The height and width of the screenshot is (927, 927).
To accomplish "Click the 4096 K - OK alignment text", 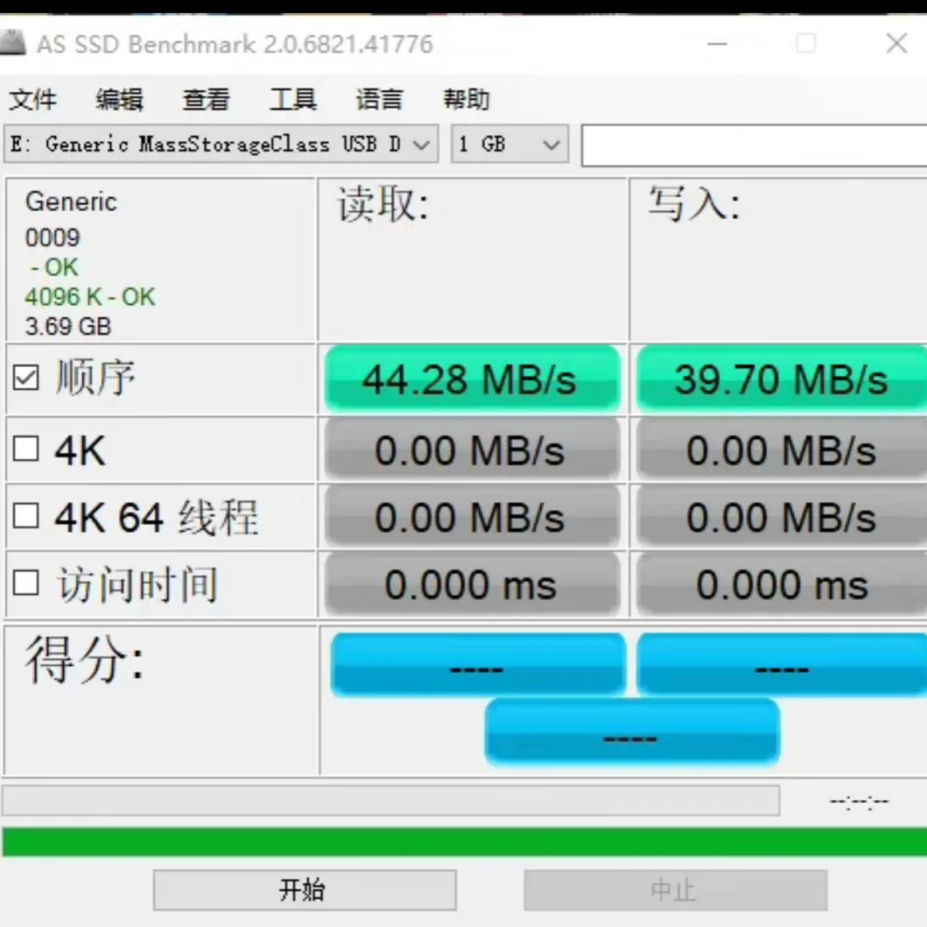I will [90, 297].
